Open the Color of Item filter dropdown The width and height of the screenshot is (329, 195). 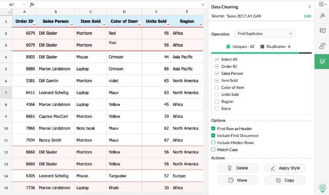(x=139, y=25)
